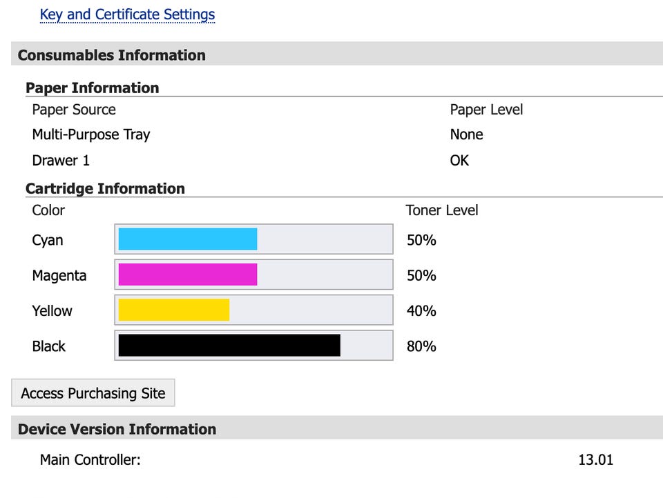Click the magenta toner level bar
This screenshot has height=498, width=663.
pos(253,275)
